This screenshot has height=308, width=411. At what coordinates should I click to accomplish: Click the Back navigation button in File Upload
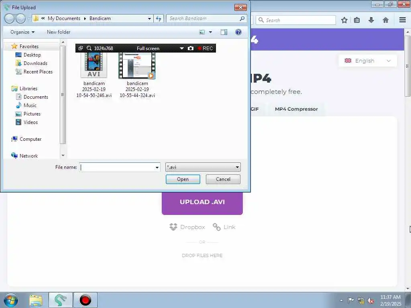[x=9, y=18]
